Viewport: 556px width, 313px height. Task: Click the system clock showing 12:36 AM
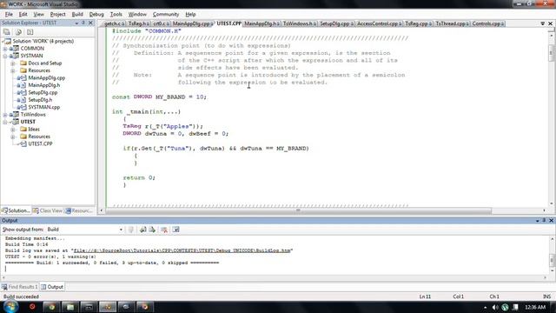(x=535, y=307)
